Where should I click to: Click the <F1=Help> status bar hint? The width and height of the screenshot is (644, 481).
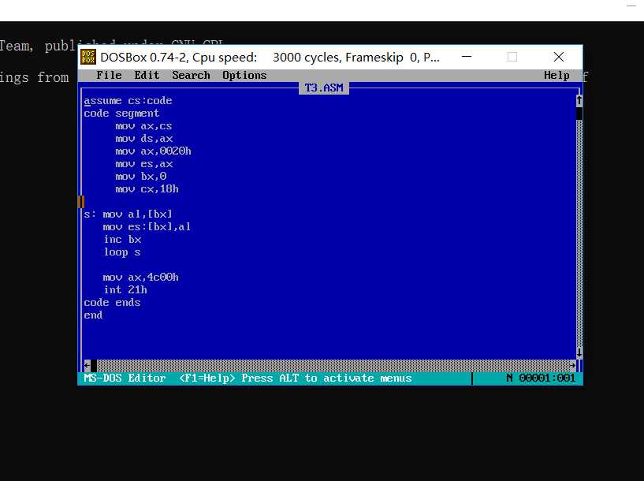(207, 378)
